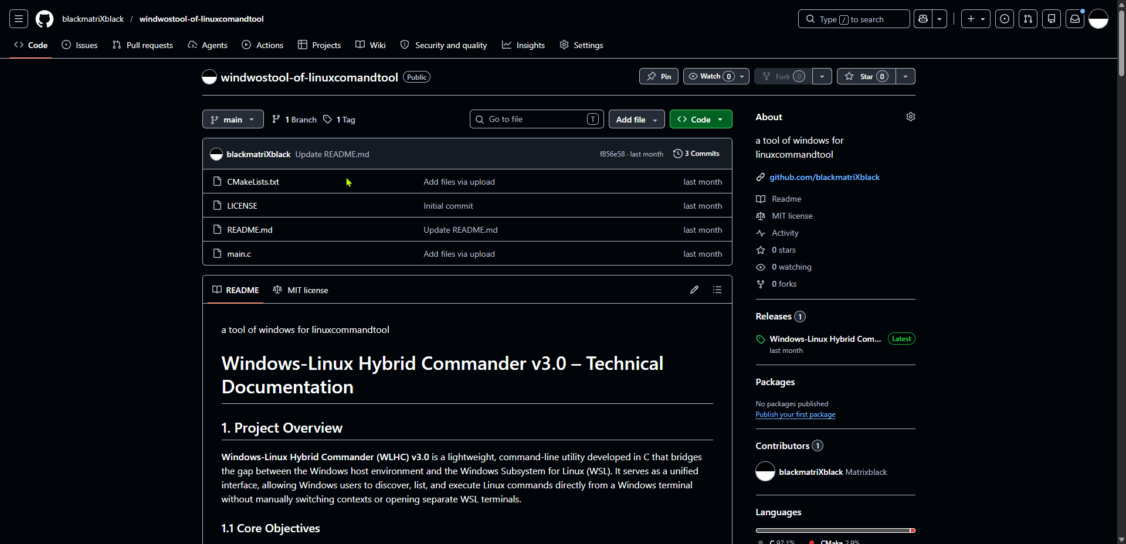Expand Copilot dropdown arrow in header
The height and width of the screenshot is (544, 1126).
940,19
